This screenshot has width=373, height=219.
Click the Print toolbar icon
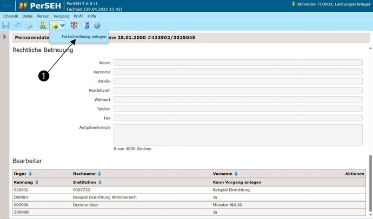[28, 25]
